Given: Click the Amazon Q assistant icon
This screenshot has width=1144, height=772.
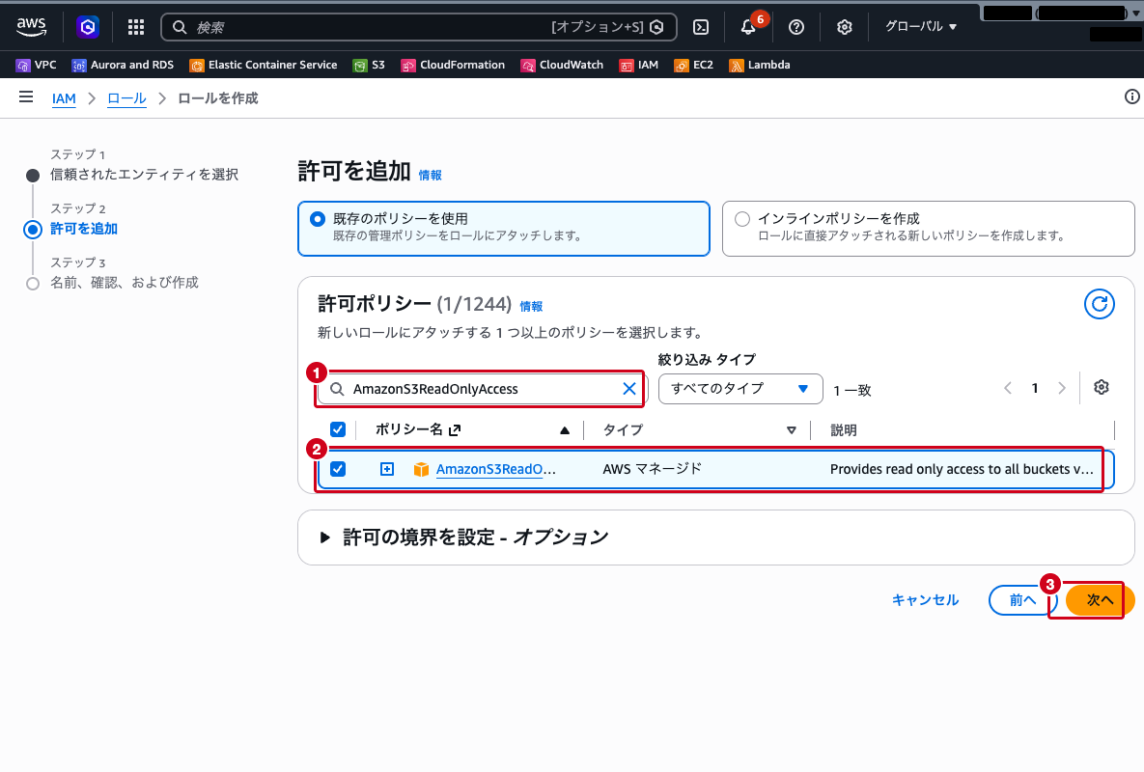Looking at the screenshot, I should tap(88, 27).
